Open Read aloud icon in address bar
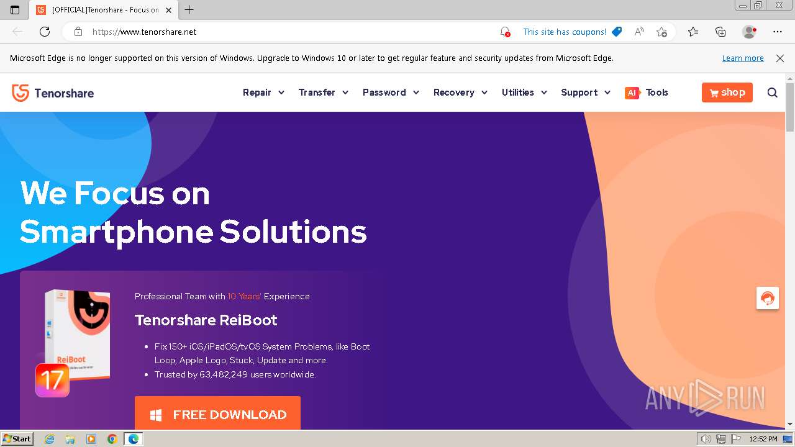Viewport: 795px width, 447px height. pyautogui.click(x=639, y=32)
